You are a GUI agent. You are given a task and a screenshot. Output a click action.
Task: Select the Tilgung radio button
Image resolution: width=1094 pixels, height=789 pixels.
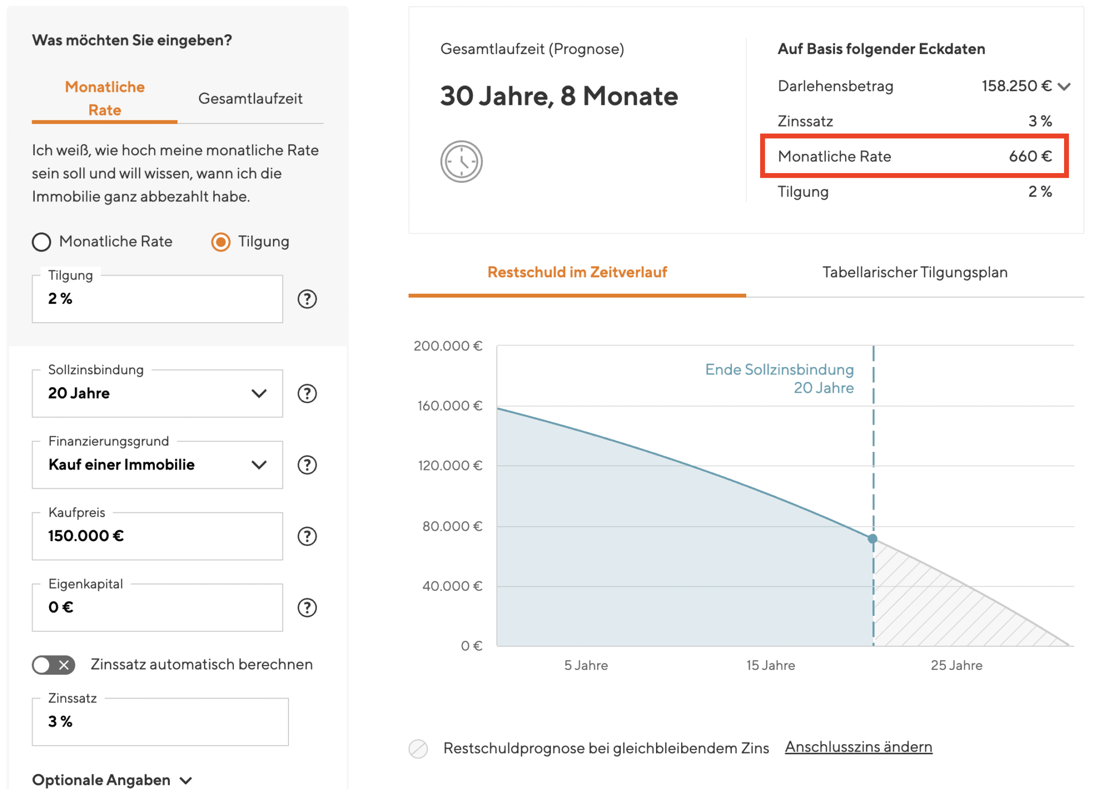[221, 242]
